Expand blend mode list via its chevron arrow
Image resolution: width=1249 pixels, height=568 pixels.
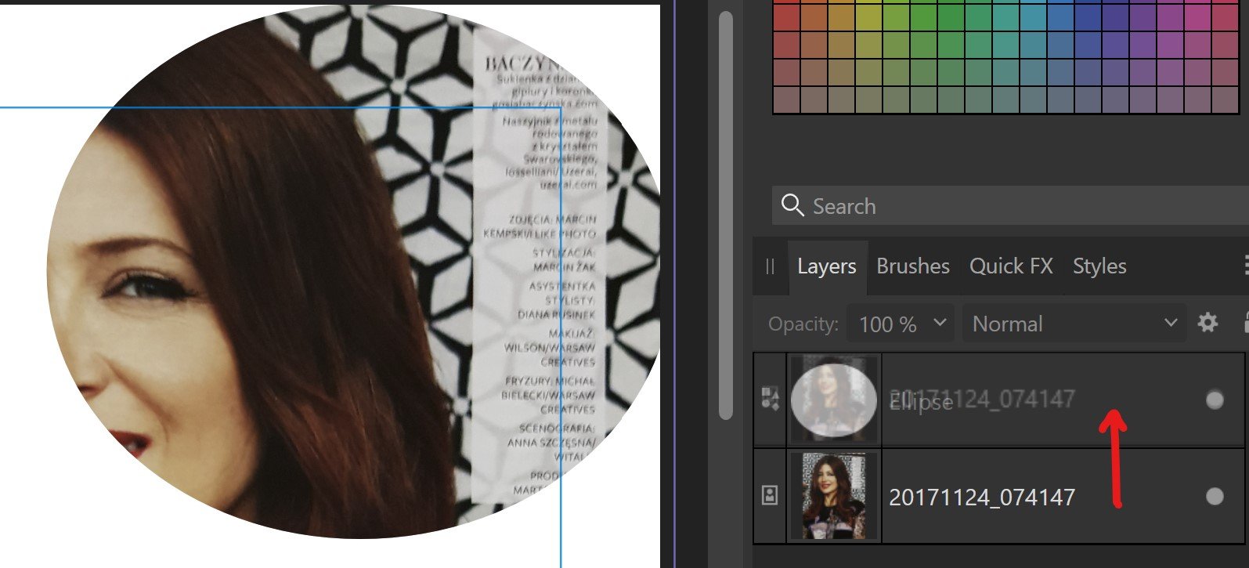1171,323
